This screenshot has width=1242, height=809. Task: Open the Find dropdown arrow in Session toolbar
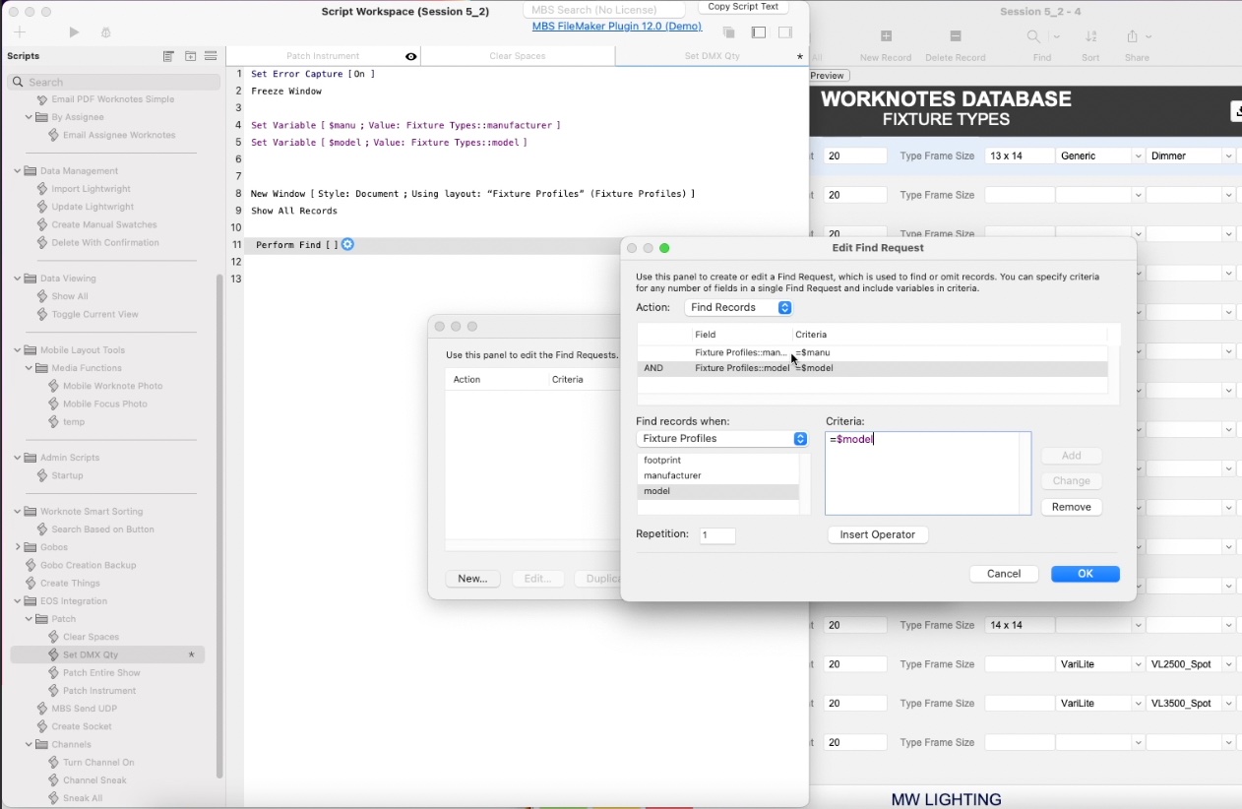pyautogui.click(x=1056, y=37)
